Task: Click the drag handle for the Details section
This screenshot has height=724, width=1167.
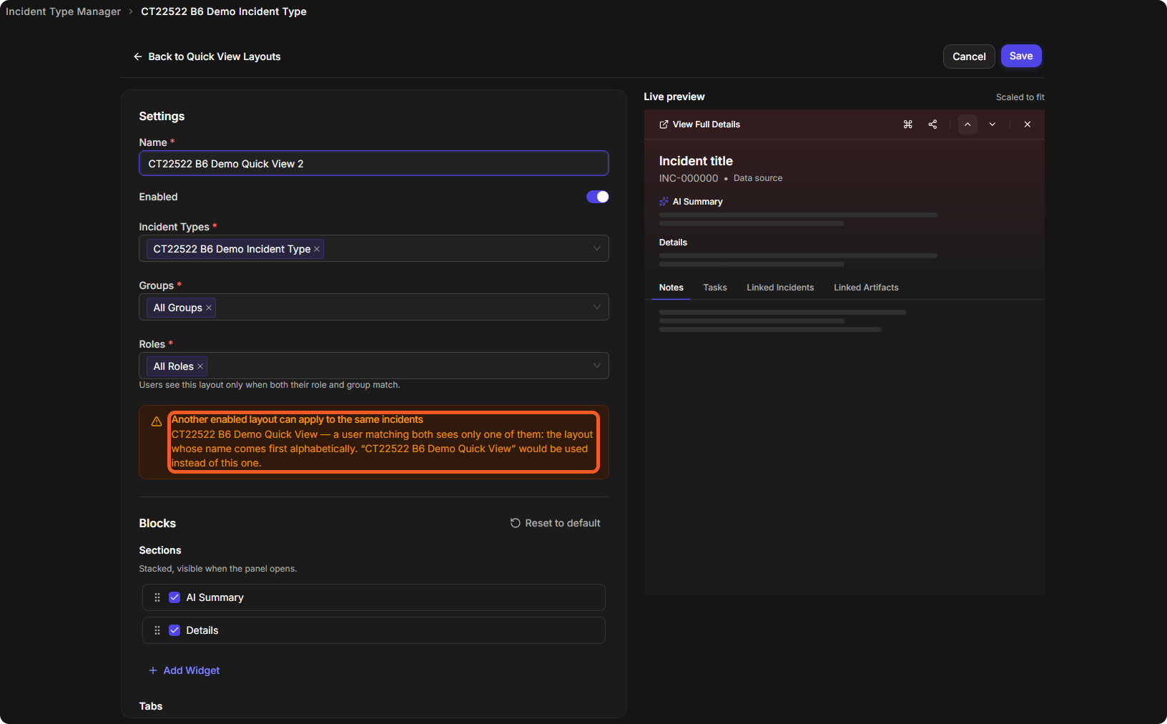Action: point(157,630)
